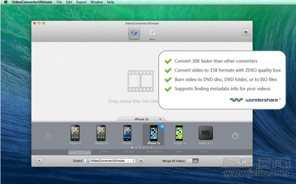Image resolution: width=296 pixels, height=184 pixels.
Task: Open the File menu
Action: click(59, 2)
